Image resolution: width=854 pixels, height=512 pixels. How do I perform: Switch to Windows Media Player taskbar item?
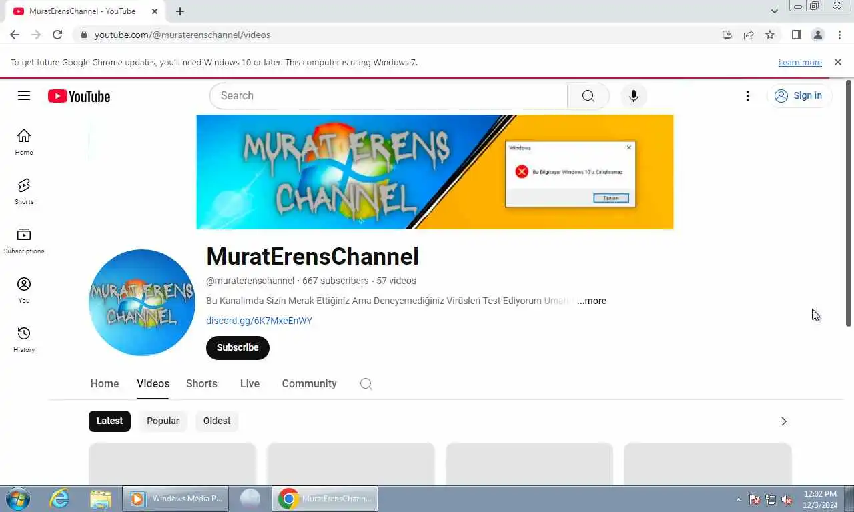click(175, 499)
